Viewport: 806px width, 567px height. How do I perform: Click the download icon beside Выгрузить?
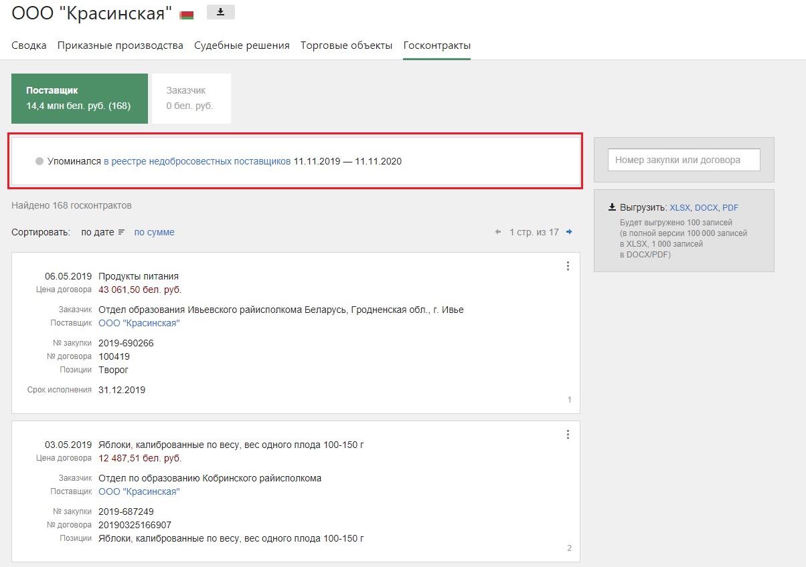pyautogui.click(x=612, y=207)
